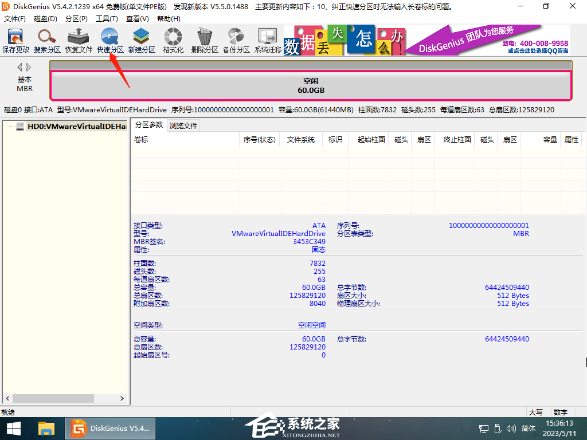Click the 删除分区 (Delete Partition) icon
The height and width of the screenshot is (440, 587).
(205, 40)
